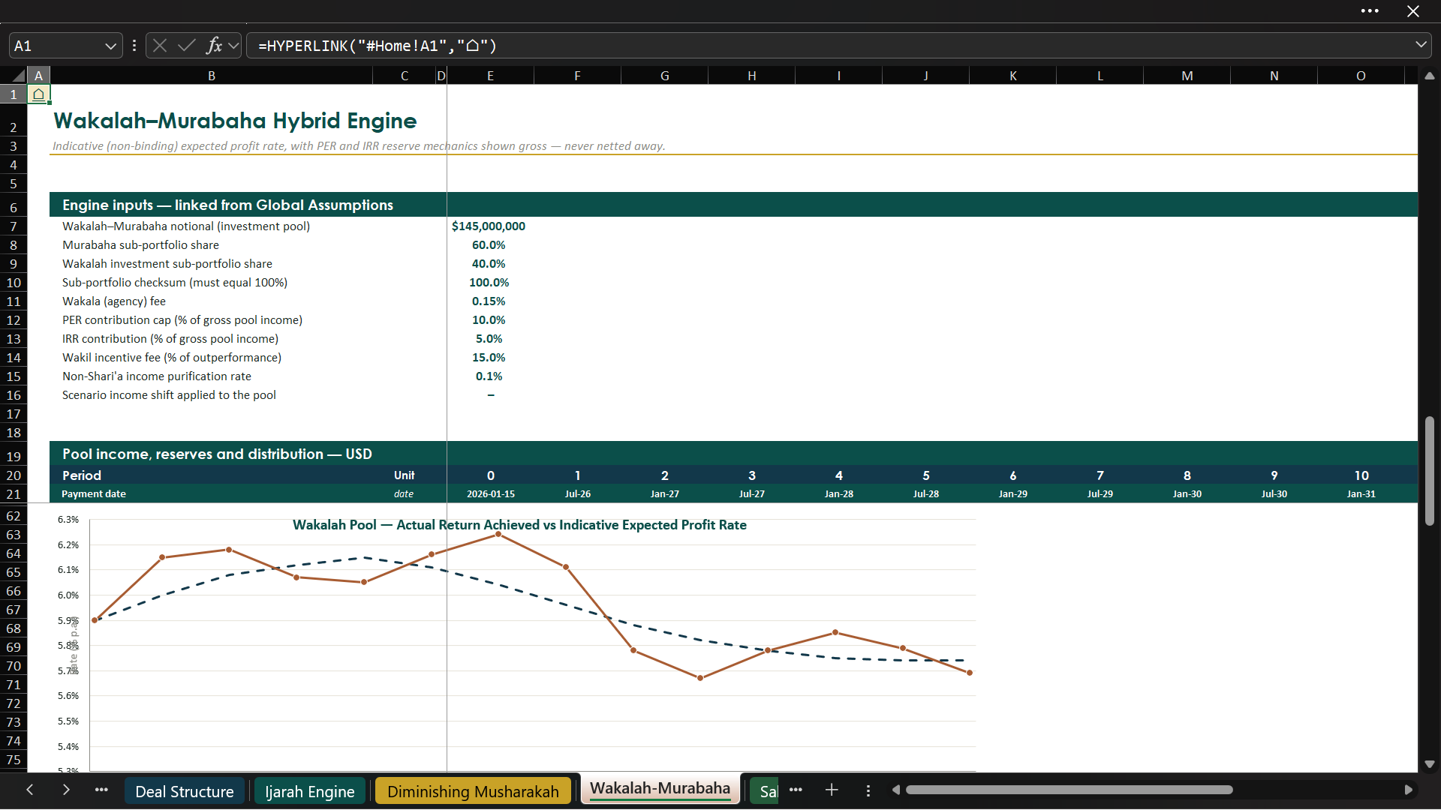The image size is (1441, 810).
Task: Click the horizontal scrollbar right arrow
Action: 1409,790
